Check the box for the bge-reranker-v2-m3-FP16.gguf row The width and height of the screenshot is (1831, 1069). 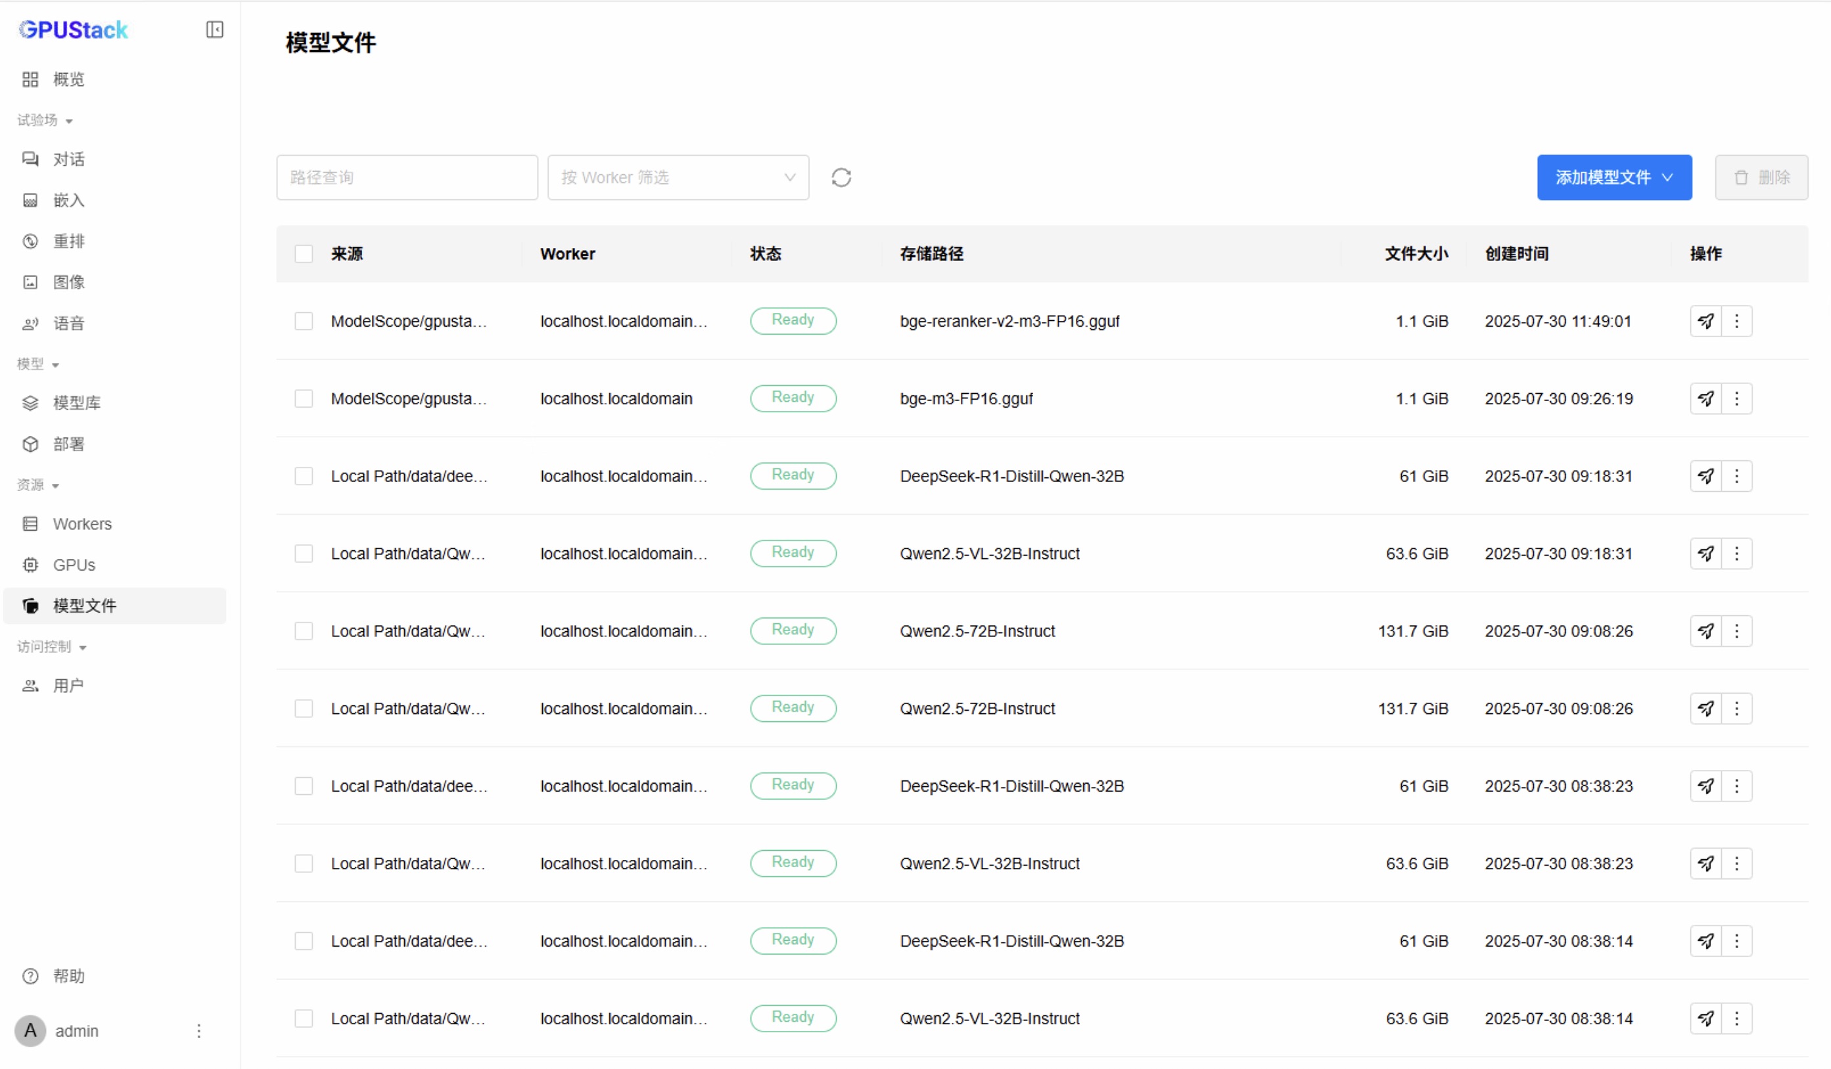pyautogui.click(x=304, y=321)
